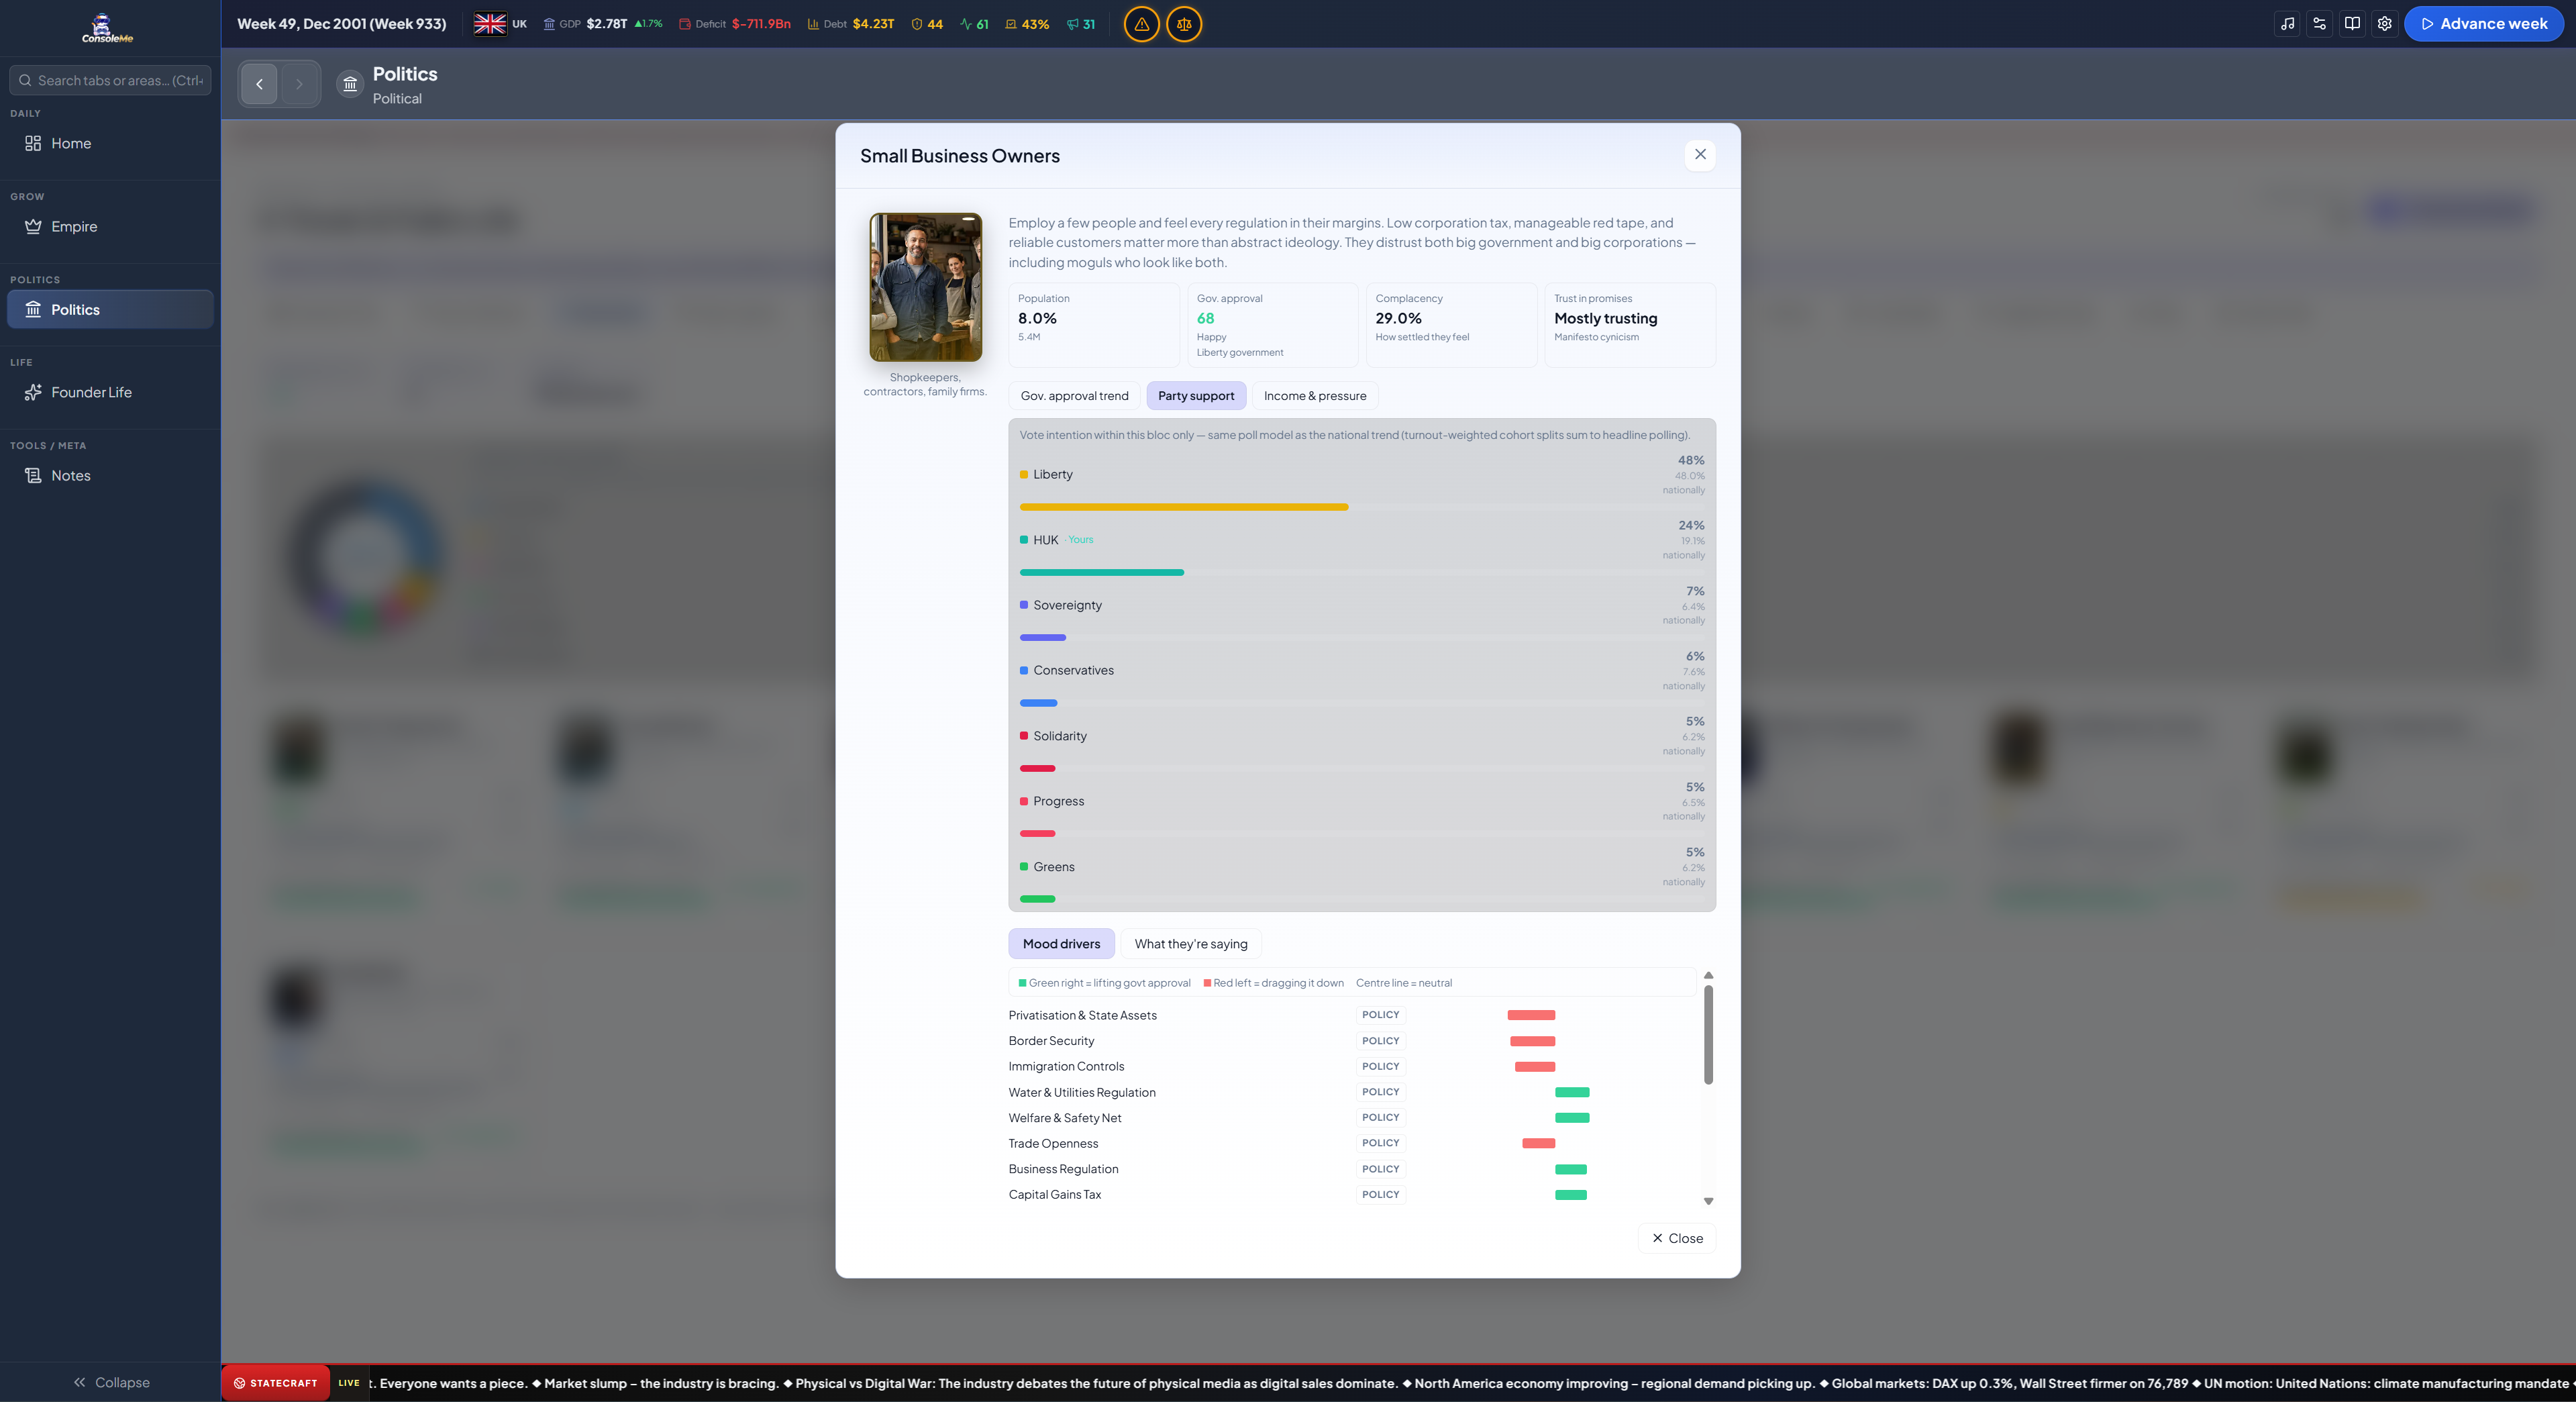Click the mood drivers scroll-up arrow

pos(1708,975)
